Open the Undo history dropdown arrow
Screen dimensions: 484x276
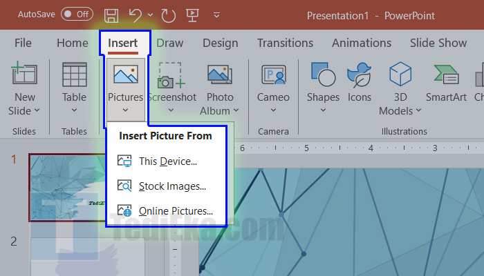(x=150, y=14)
